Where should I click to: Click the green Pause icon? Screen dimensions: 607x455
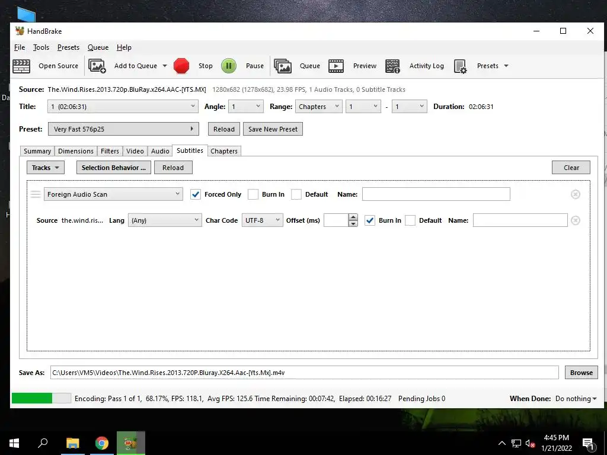point(229,66)
